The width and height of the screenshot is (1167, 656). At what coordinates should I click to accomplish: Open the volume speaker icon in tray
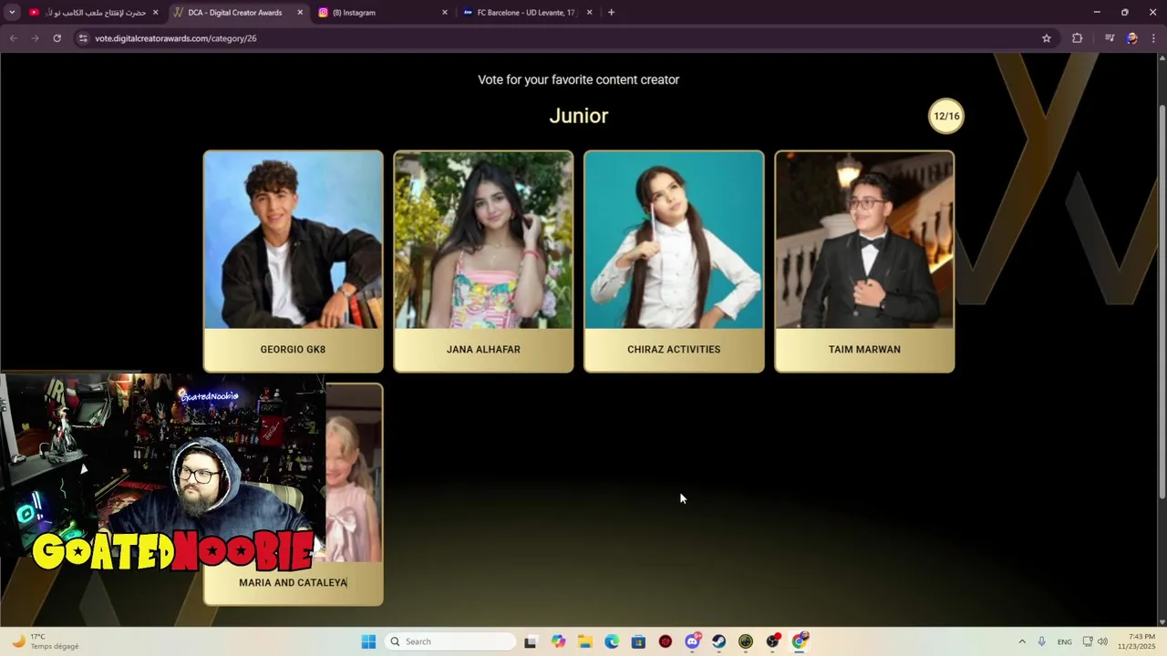tap(1102, 641)
